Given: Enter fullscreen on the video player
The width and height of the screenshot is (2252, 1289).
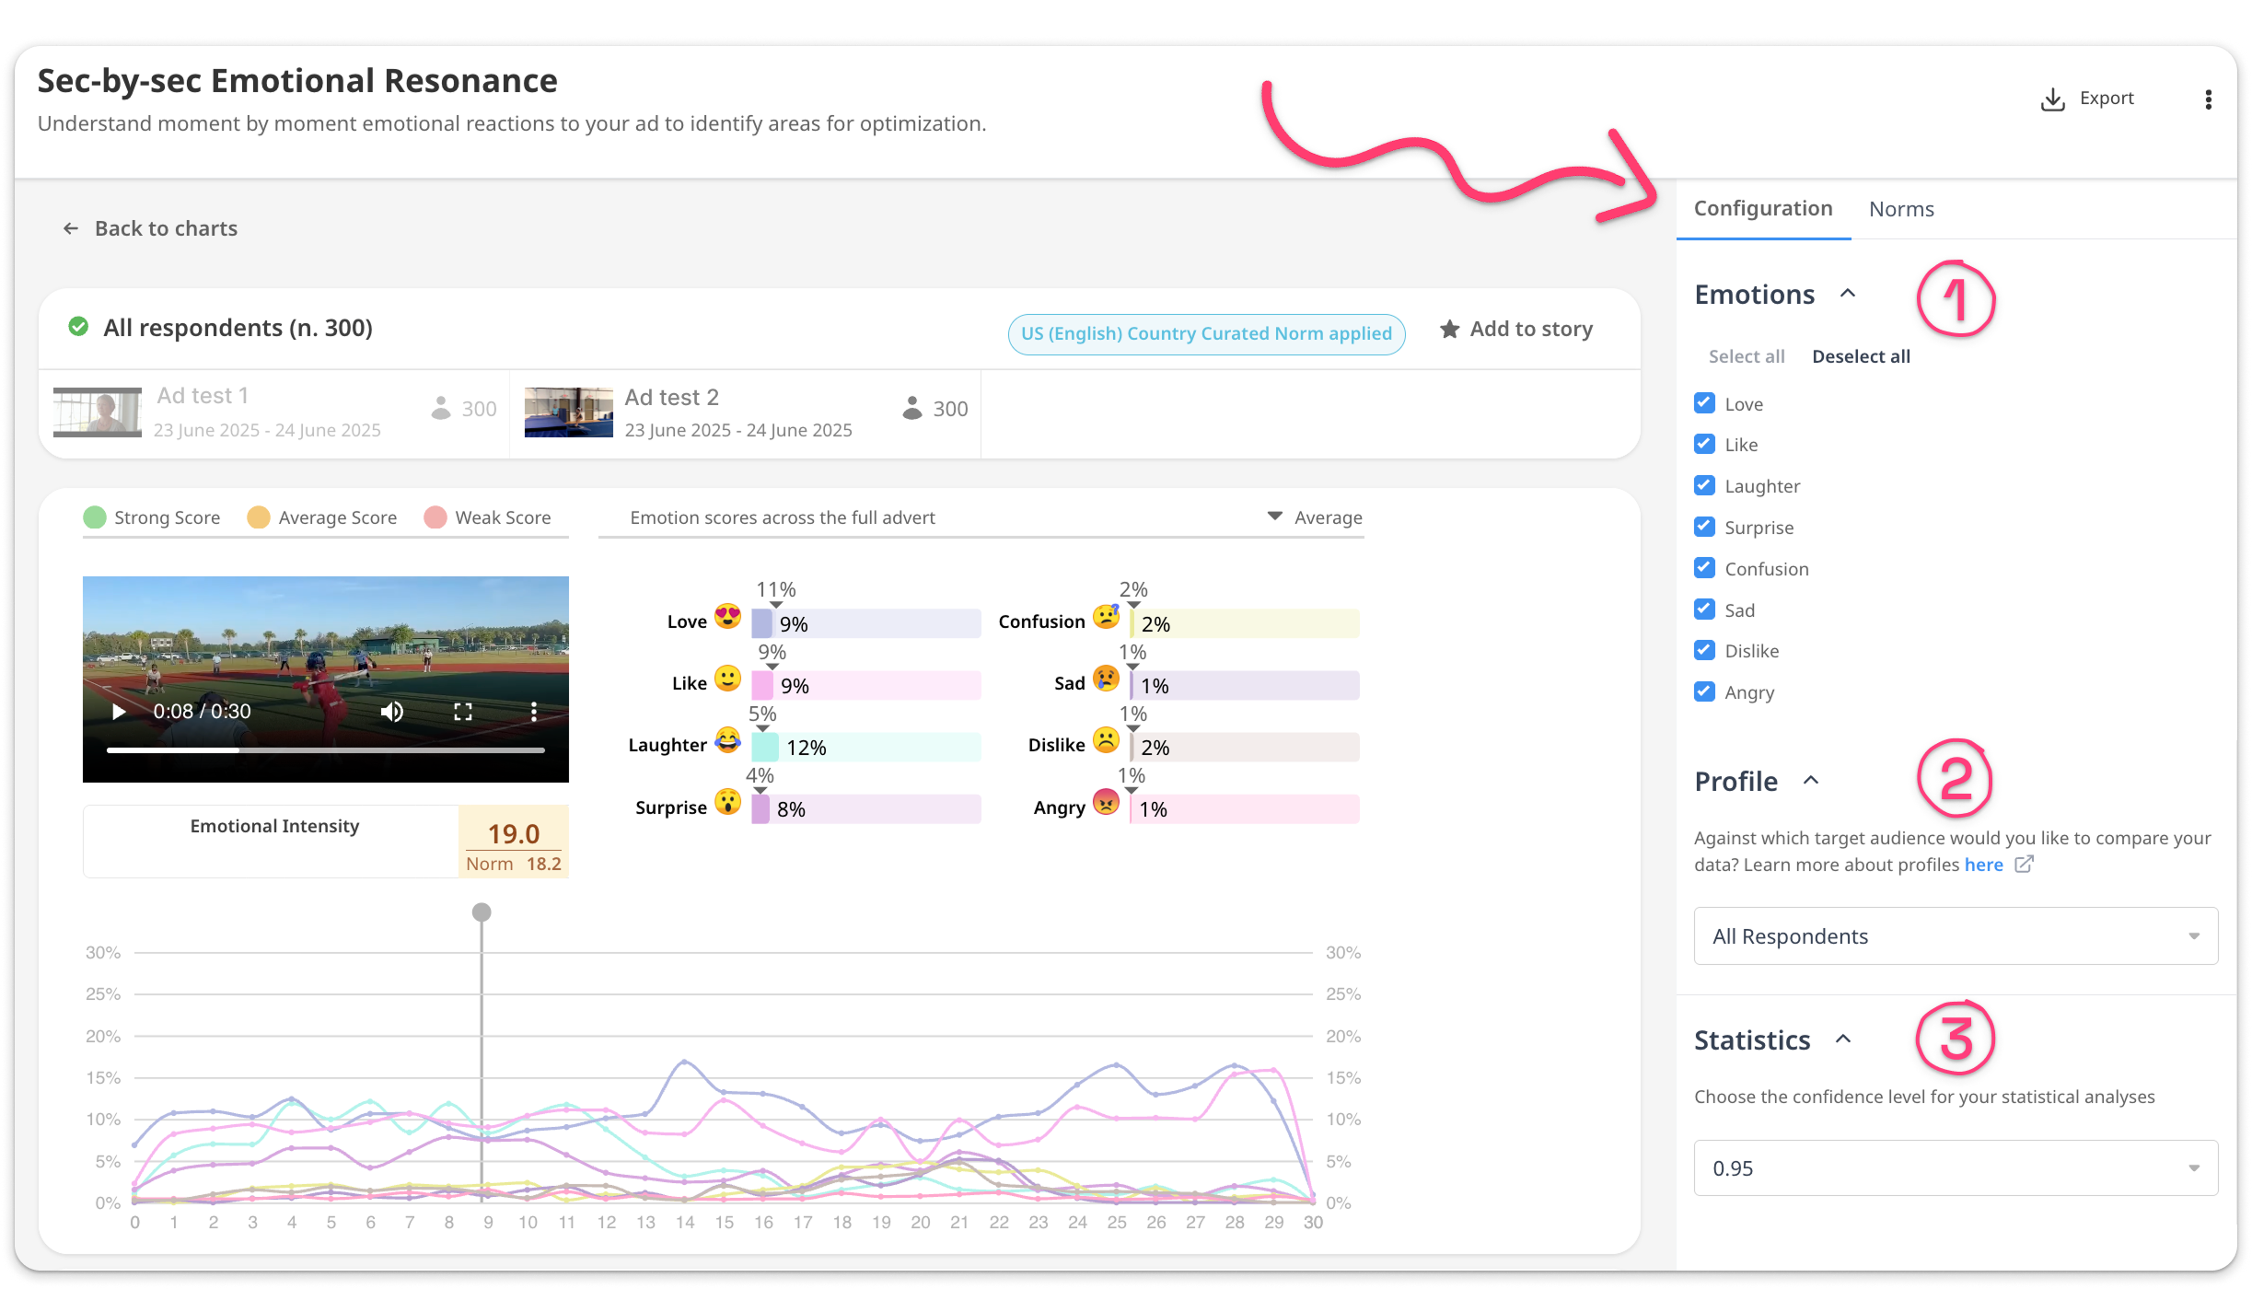Looking at the screenshot, I should click(463, 712).
